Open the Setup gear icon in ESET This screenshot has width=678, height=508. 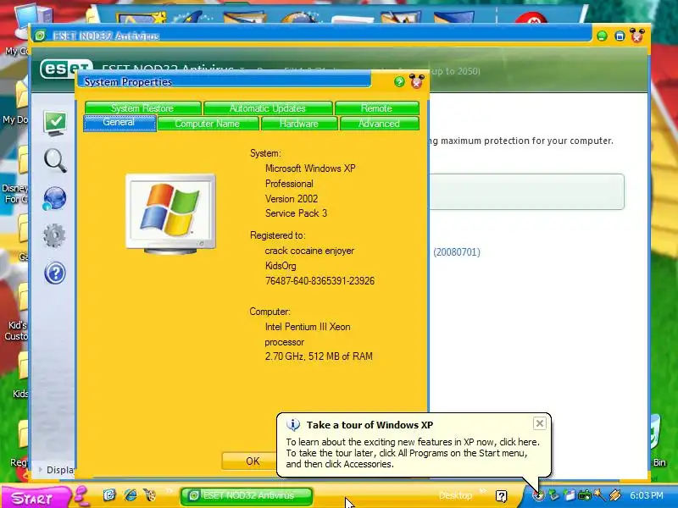[x=54, y=235]
